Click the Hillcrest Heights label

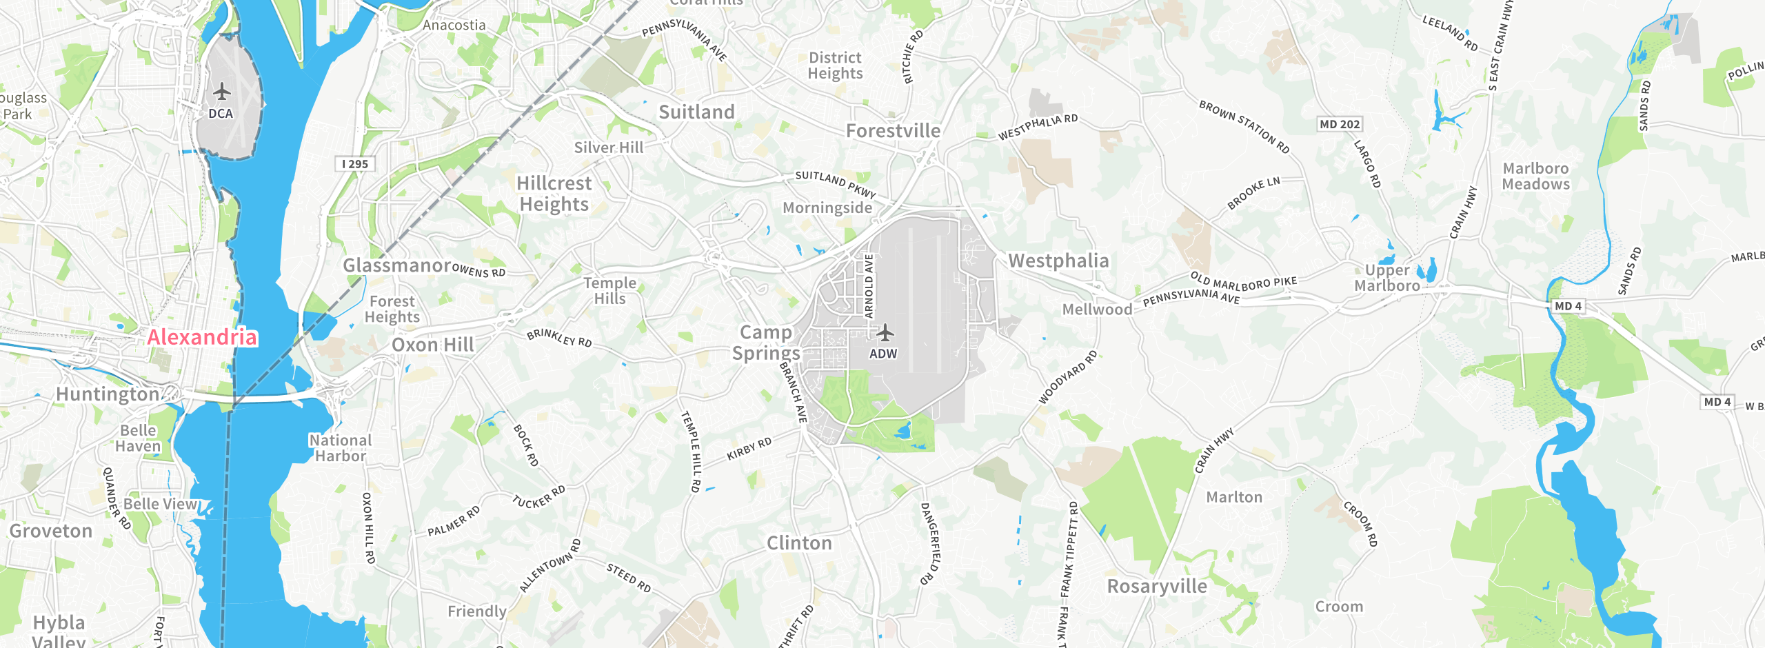(554, 194)
